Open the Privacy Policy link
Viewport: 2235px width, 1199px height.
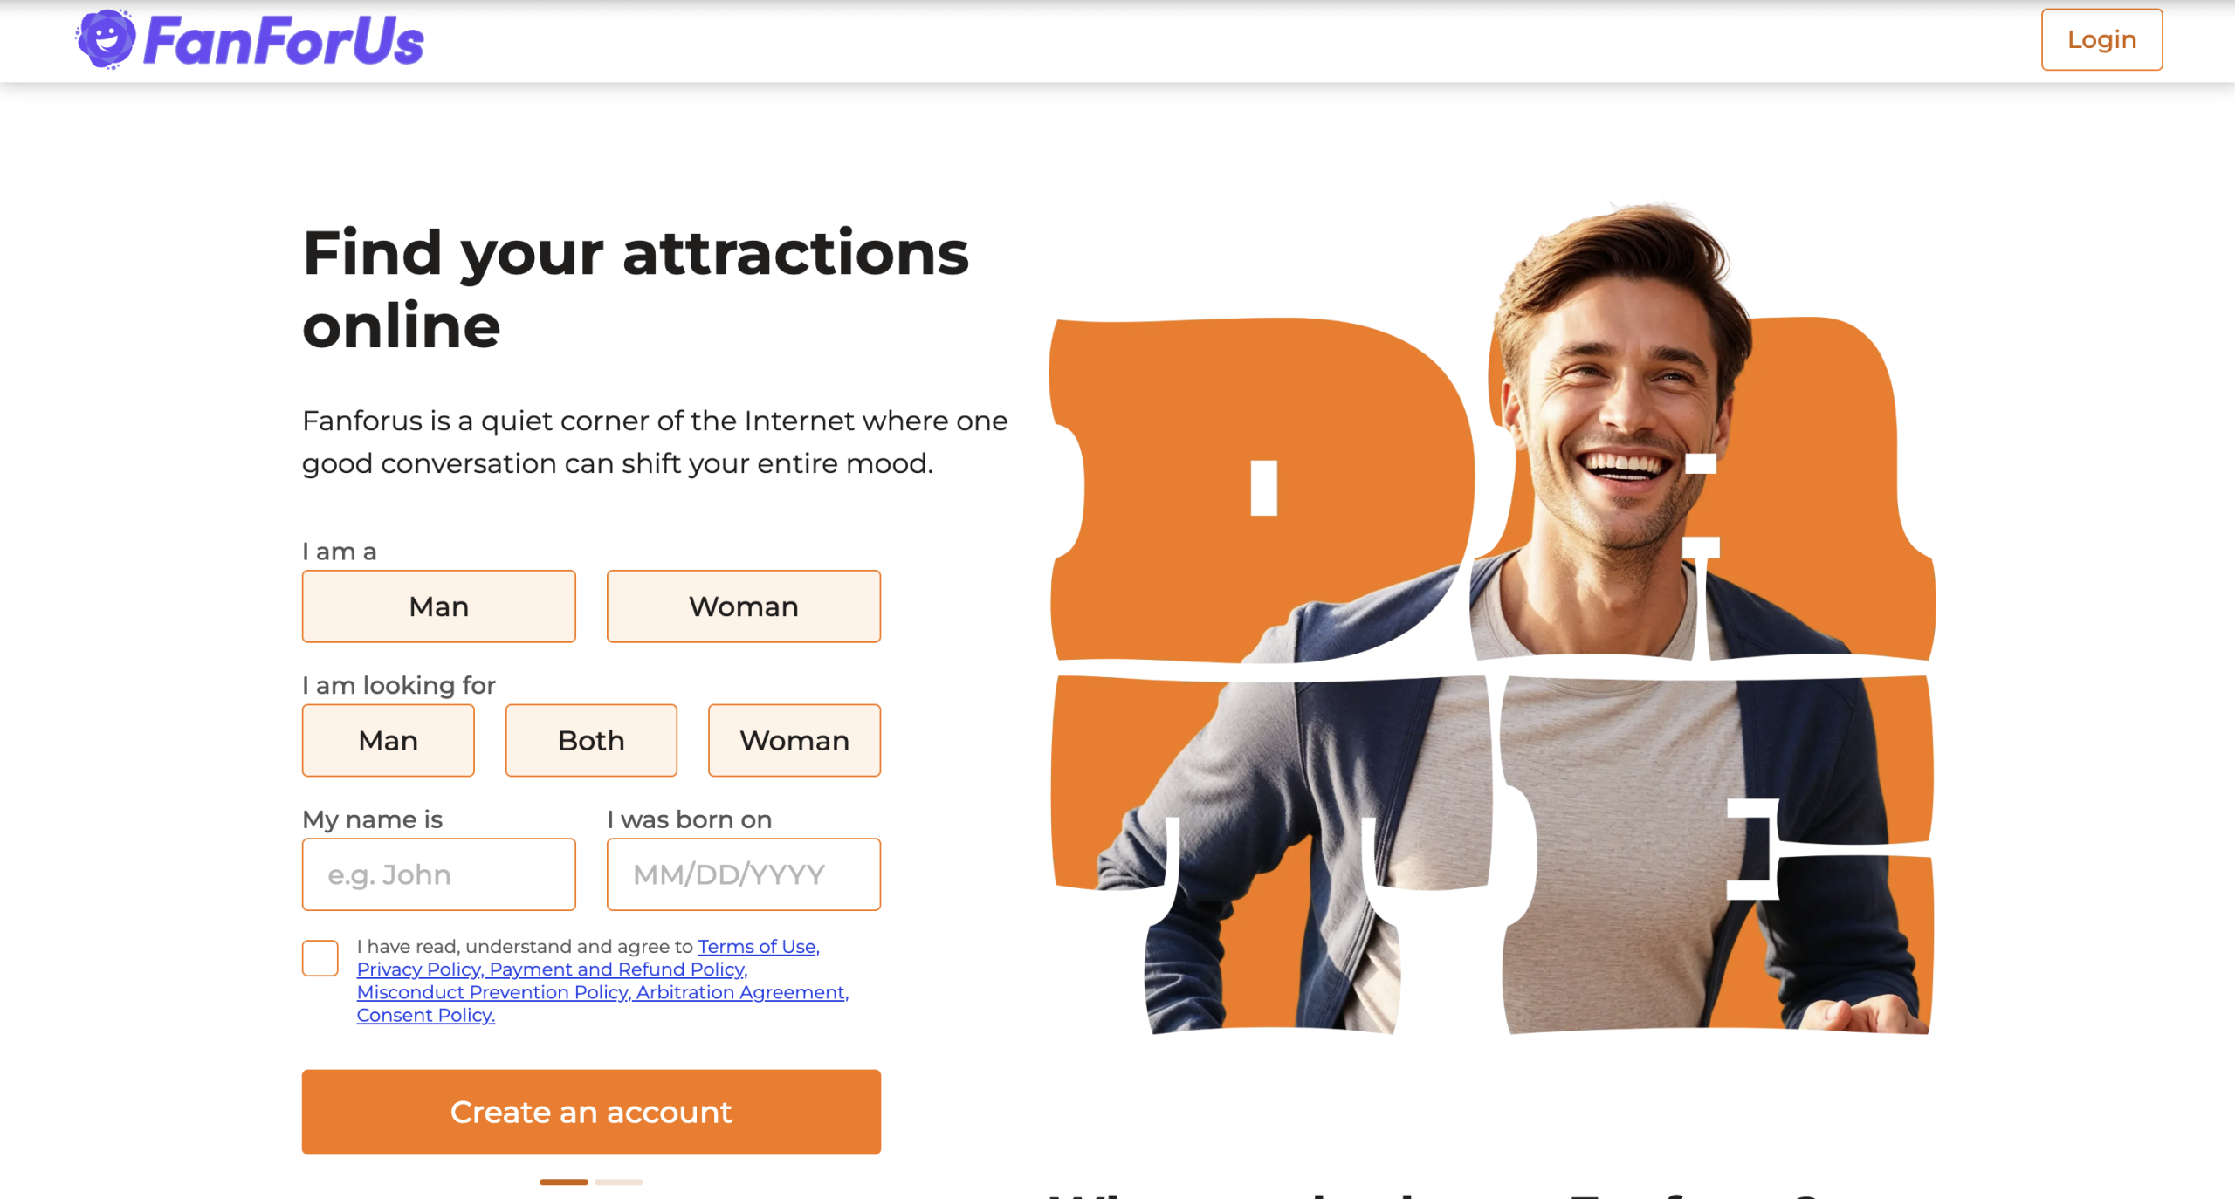point(421,969)
